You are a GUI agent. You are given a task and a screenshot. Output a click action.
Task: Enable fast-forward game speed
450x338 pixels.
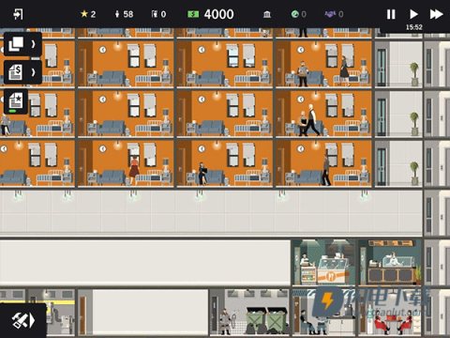[x=436, y=14]
